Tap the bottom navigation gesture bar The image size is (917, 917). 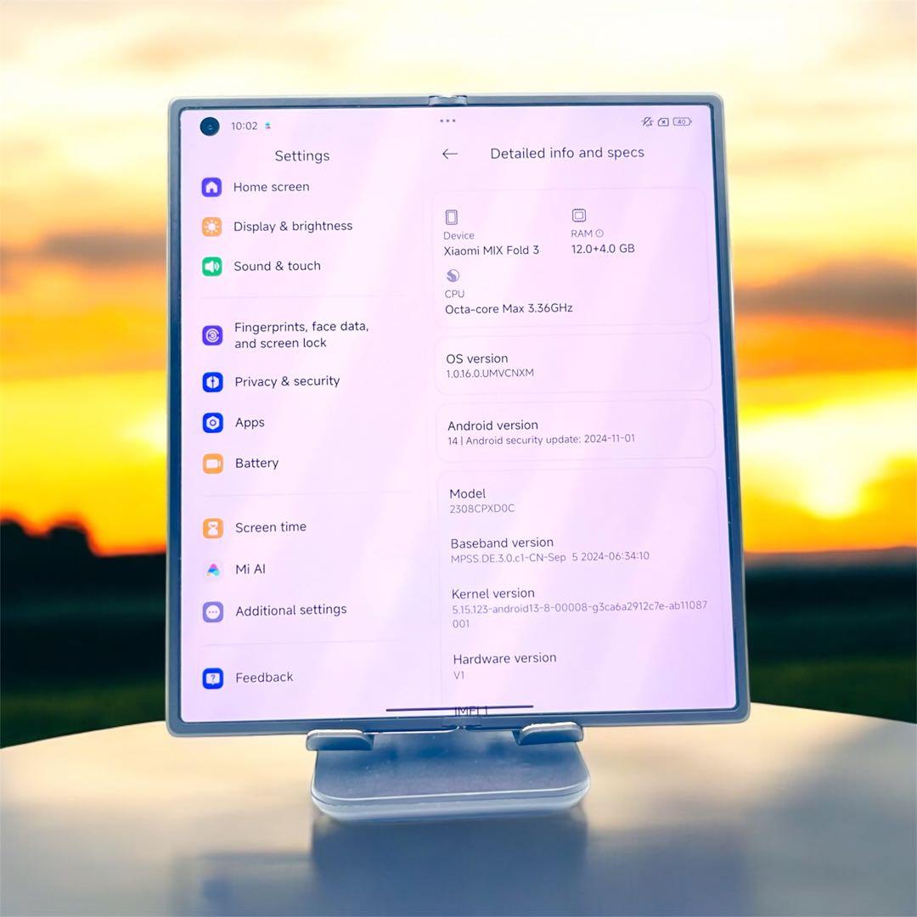point(459,707)
